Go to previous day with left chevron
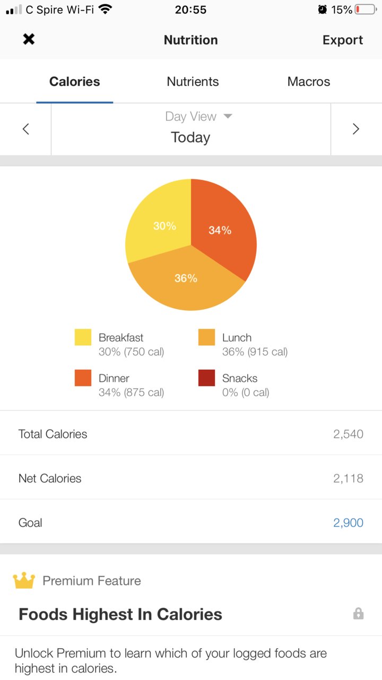This screenshot has width=382, height=680. pyautogui.click(x=25, y=129)
